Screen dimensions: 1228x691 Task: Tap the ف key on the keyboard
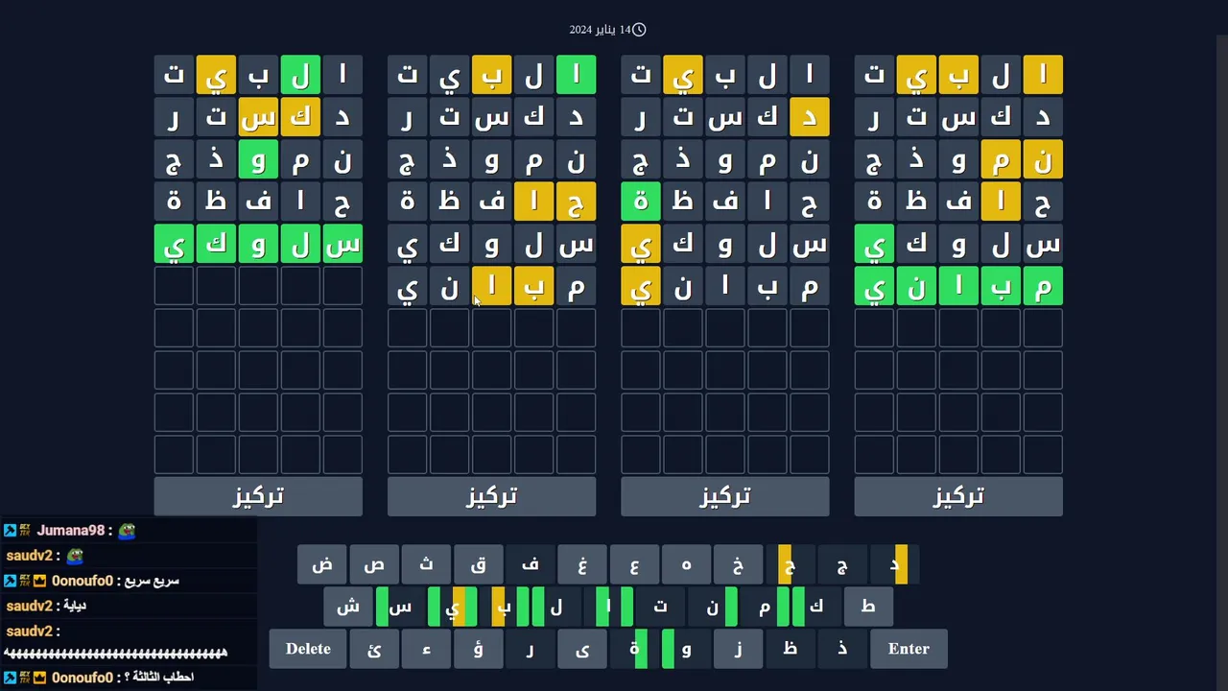(x=530, y=564)
